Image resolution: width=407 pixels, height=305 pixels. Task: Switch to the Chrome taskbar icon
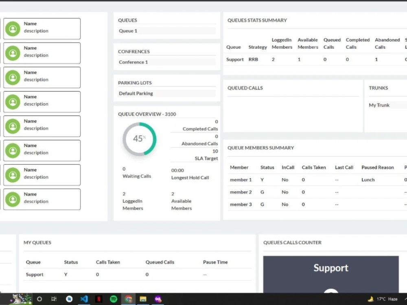click(128, 299)
